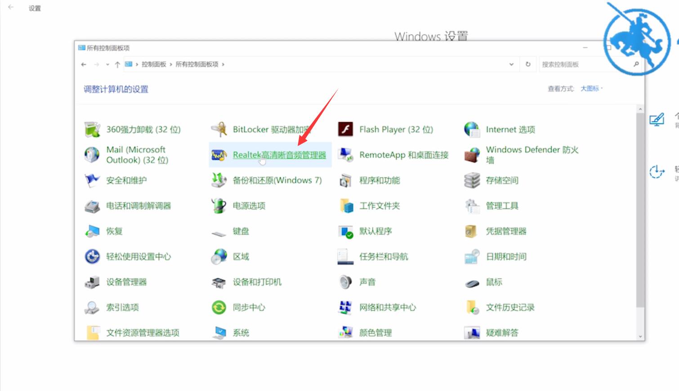Open the 大图标 view mode dropdown
The width and height of the screenshot is (679, 391).
pos(591,89)
